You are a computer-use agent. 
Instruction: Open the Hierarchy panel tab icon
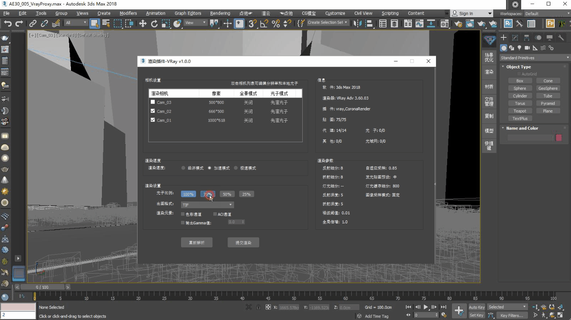point(526,38)
